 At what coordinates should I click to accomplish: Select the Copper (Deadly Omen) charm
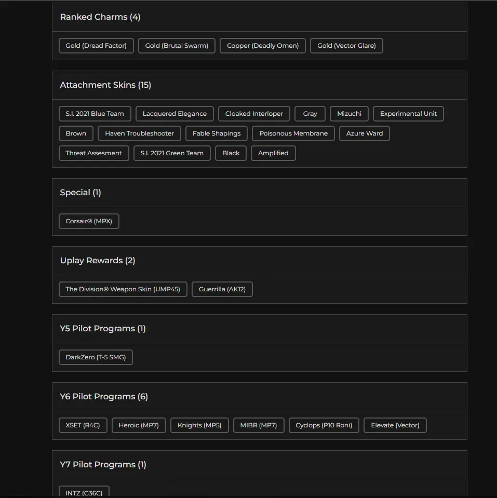263,46
